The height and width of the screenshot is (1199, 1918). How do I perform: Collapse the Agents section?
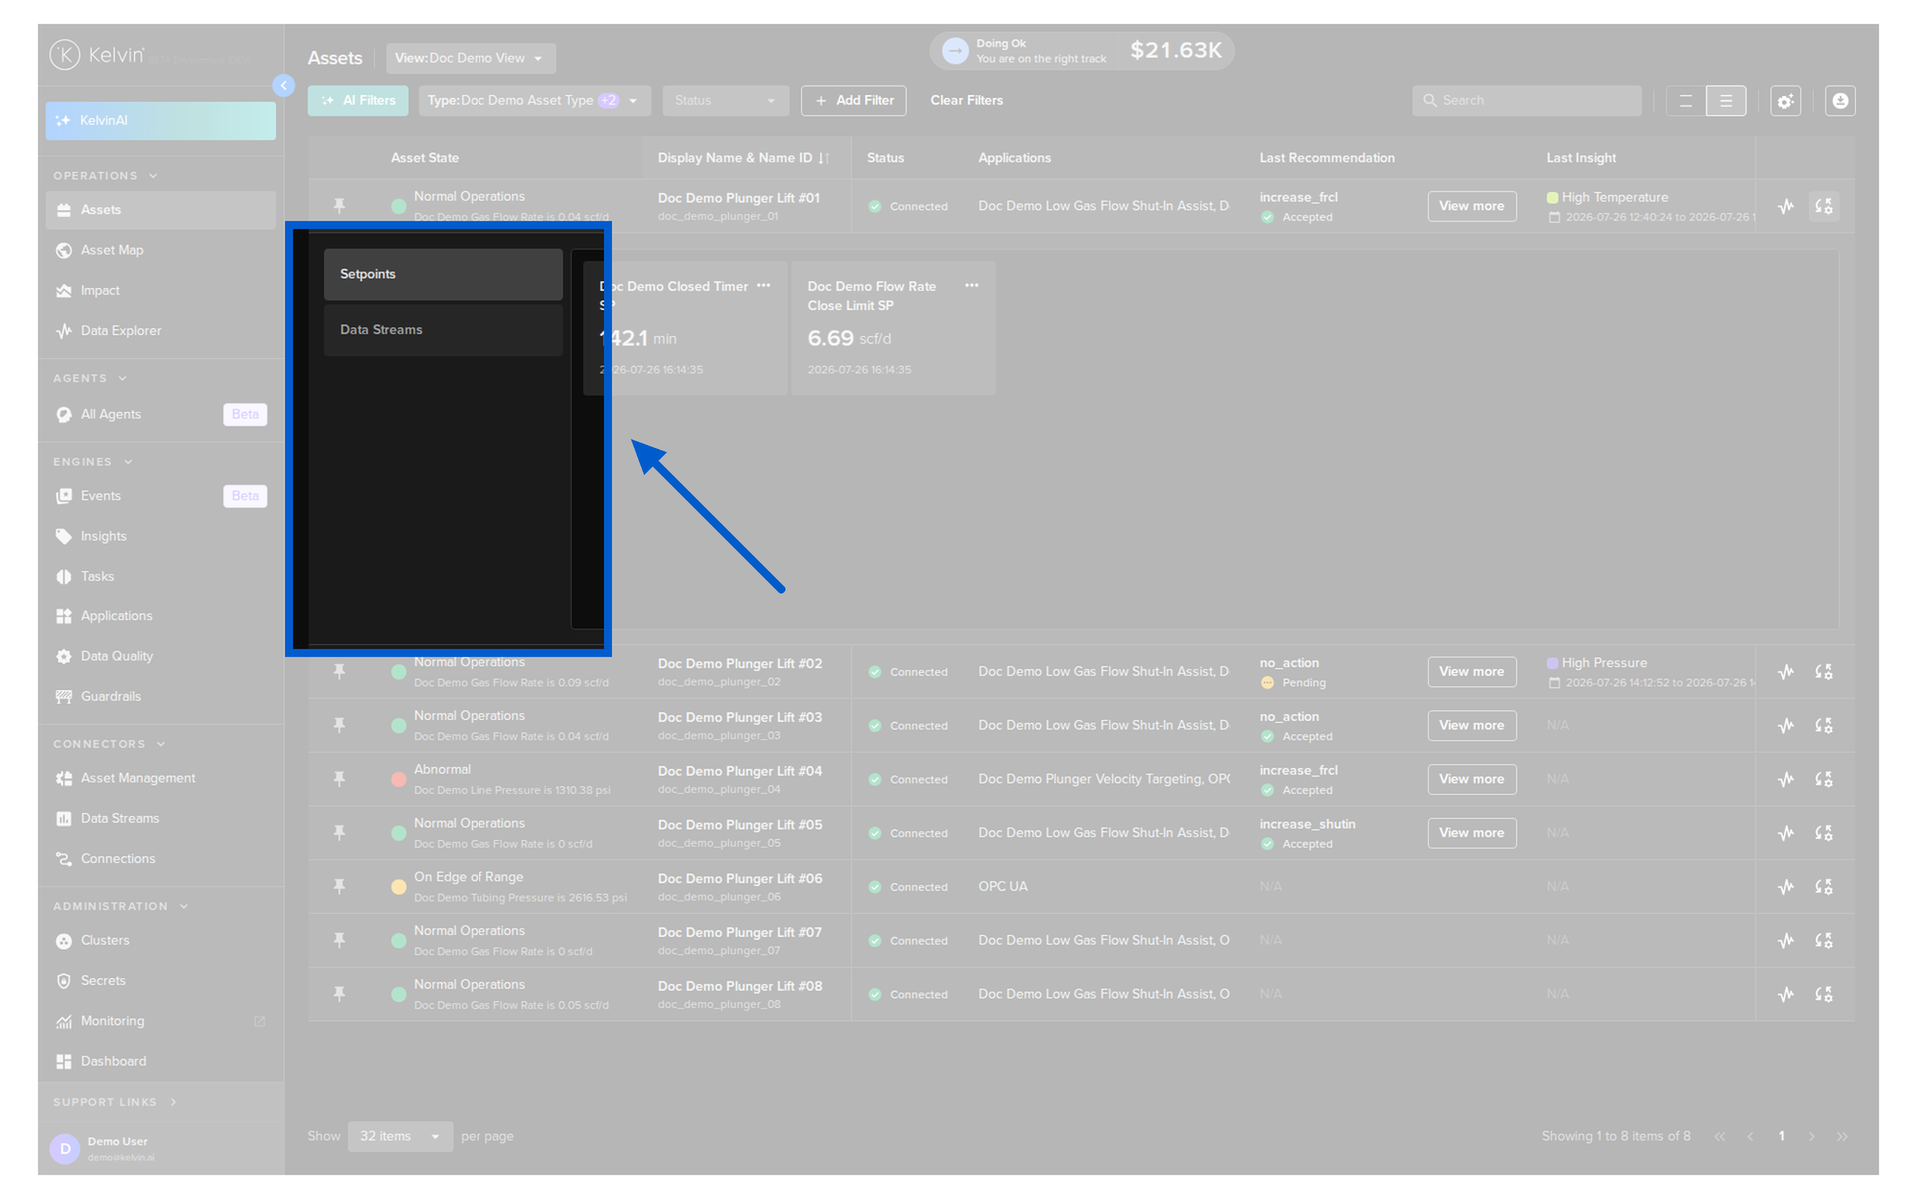pyautogui.click(x=90, y=378)
